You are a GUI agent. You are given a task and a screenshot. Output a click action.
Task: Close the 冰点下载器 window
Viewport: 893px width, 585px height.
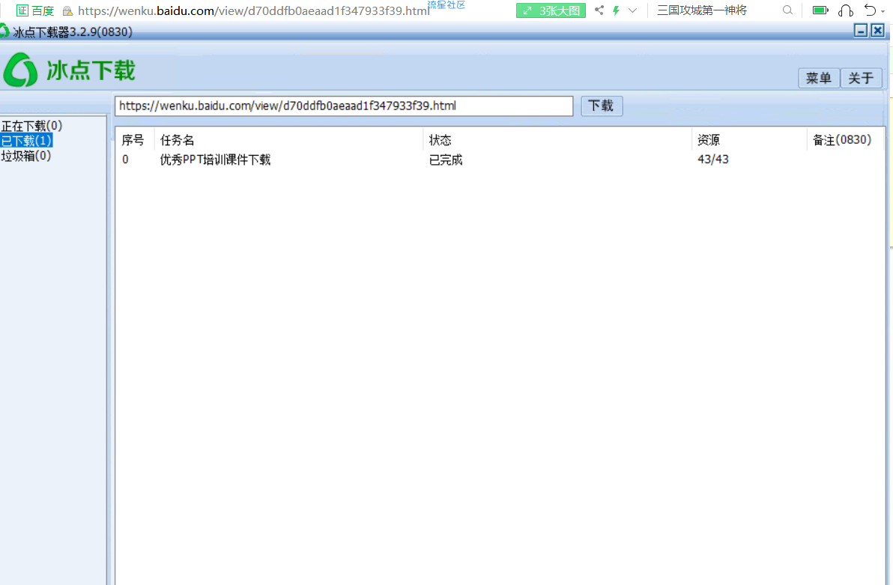tap(877, 31)
